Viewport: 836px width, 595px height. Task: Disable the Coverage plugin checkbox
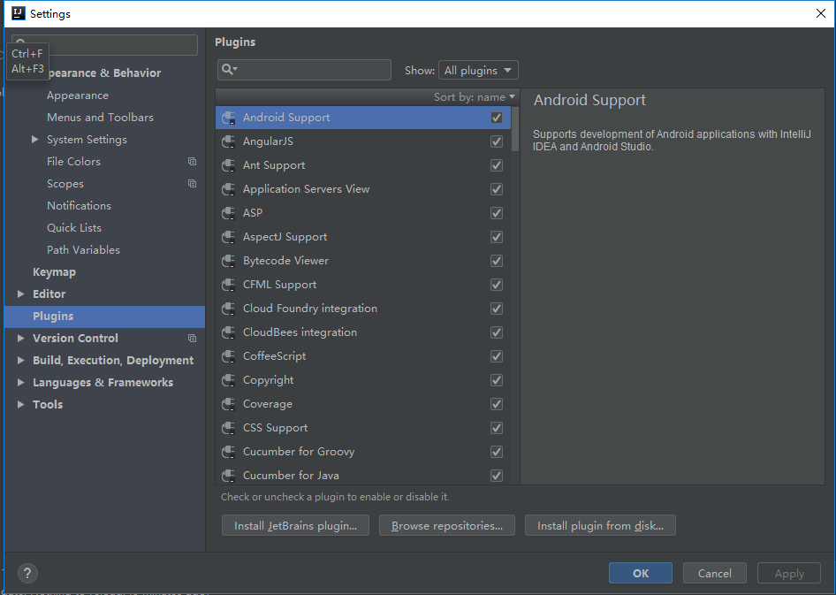tap(497, 404)
